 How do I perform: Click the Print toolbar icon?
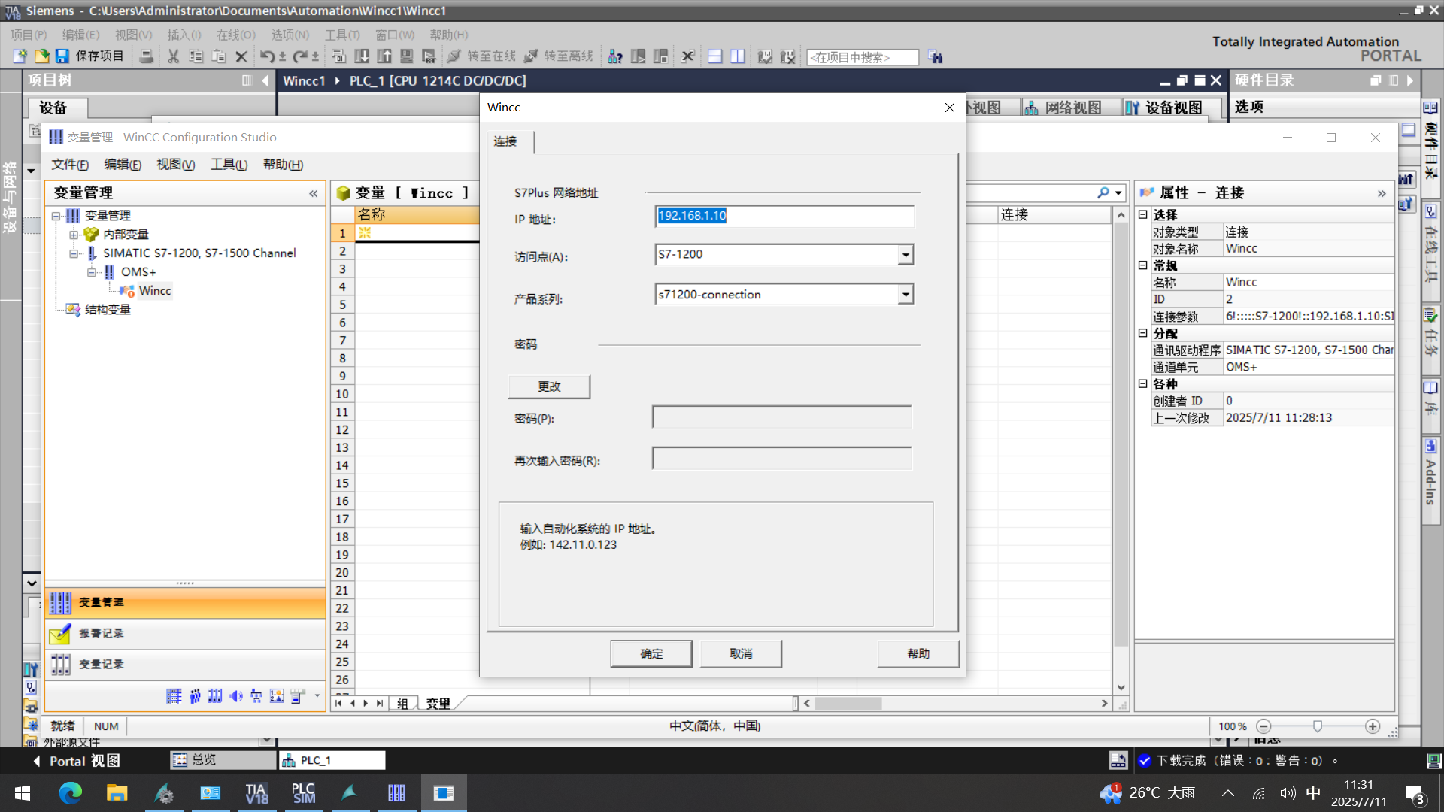[x=147, y=56]
